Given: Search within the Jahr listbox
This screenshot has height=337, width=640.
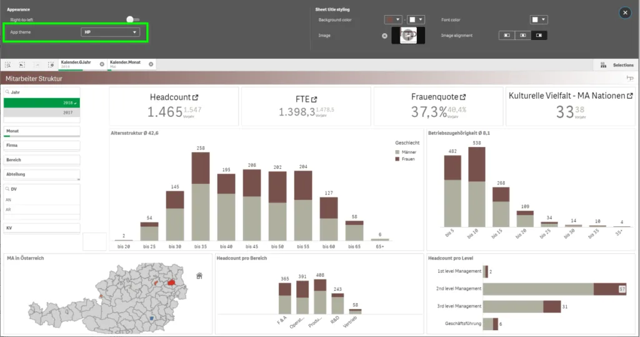Looking at the screenshot, I should (x=7, y=93).
